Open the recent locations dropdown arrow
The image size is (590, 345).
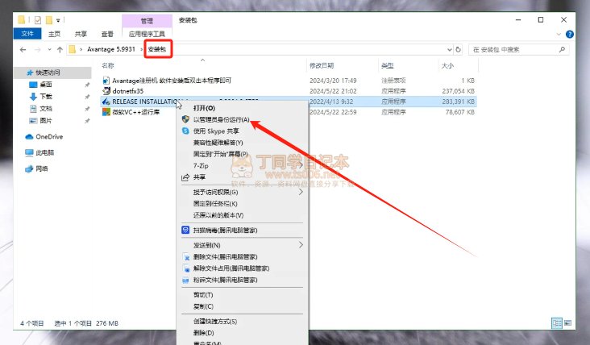[49, 50]
